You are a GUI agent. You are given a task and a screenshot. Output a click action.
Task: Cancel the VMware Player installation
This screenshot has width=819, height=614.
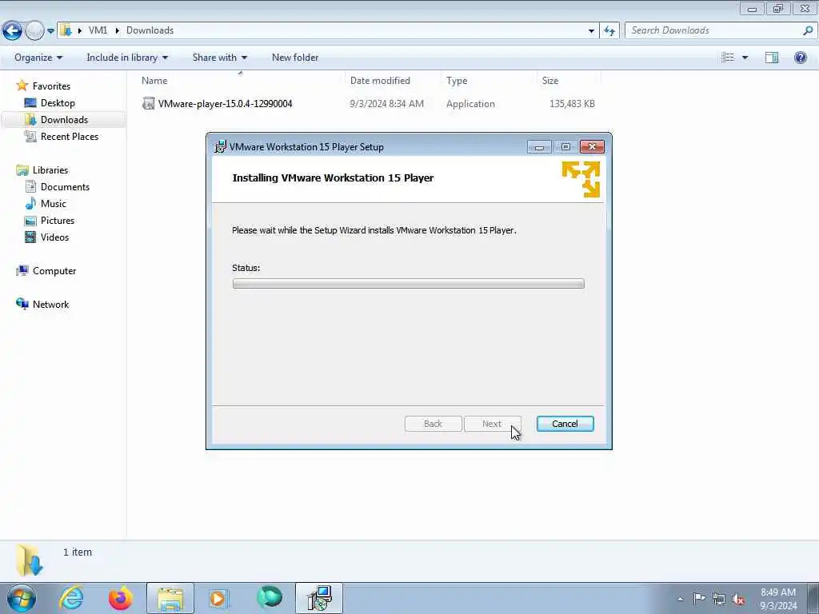click(x=565, y=424)
